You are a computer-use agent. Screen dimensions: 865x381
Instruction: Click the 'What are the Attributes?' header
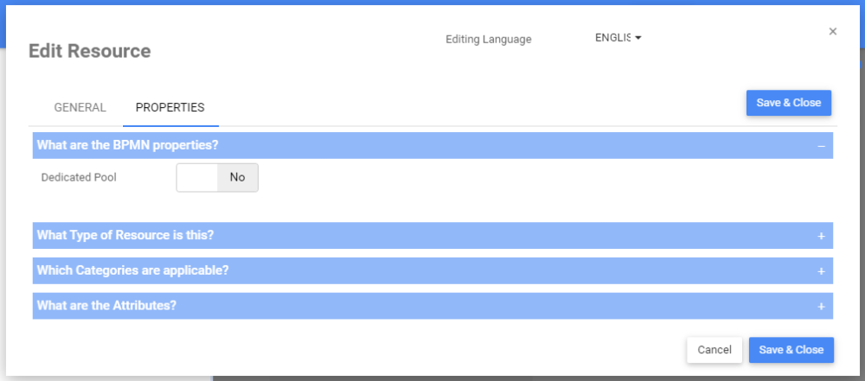click(x=107, y=306)
